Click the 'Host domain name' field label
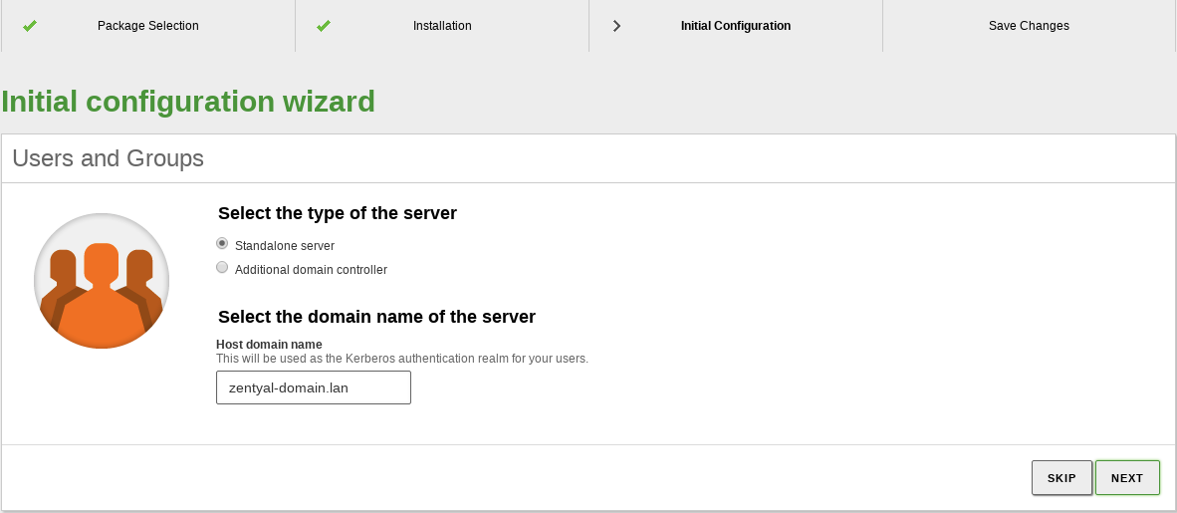This screenshot has width=1177, height=513. tap(270, 345)
